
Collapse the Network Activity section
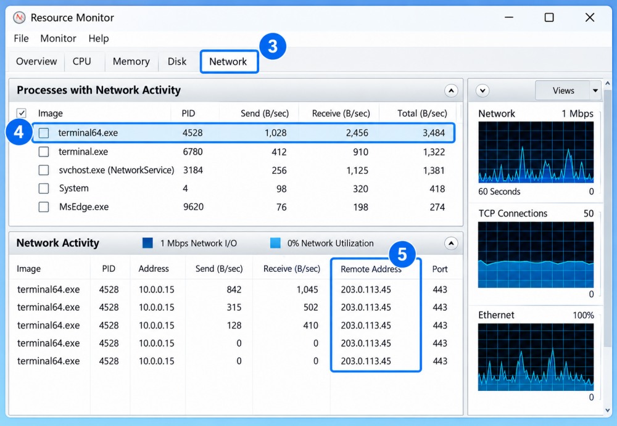tap(451, 244)
